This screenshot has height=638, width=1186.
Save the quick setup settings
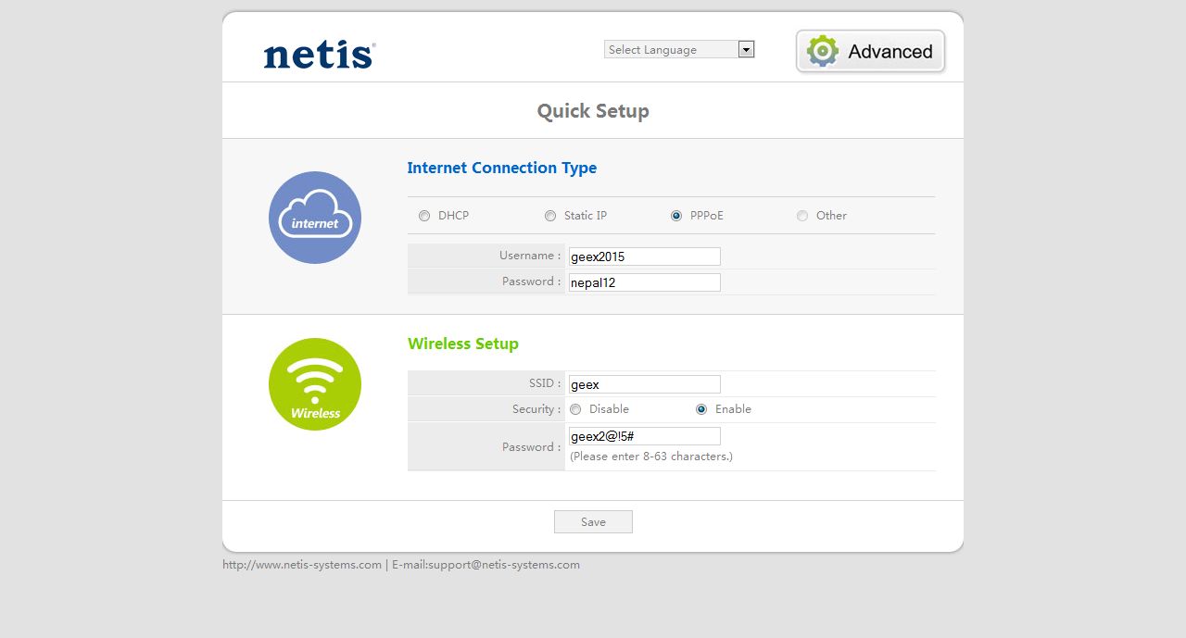(x=593, y=522)
